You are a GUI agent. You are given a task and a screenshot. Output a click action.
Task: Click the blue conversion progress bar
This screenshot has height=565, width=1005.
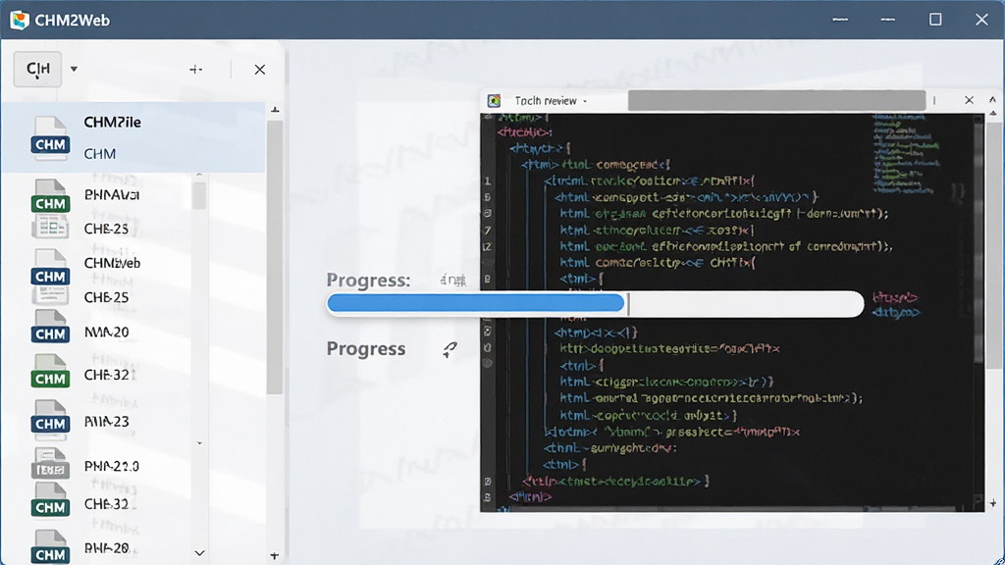(x=595, y=304)
